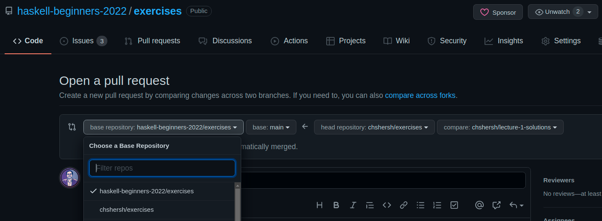Open the base: main branch dropdown
The width and height of the screenshot is (602, 221).
[271, 127]
